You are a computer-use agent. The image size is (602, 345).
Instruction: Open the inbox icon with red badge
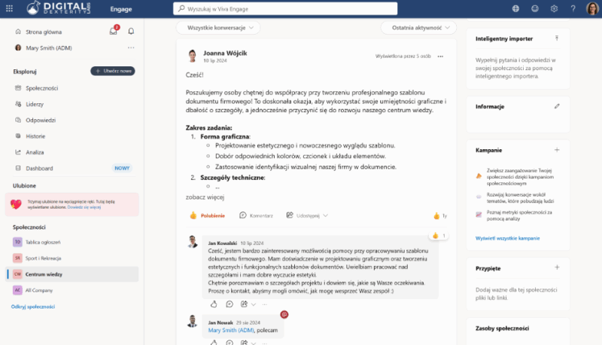point(114,30)
